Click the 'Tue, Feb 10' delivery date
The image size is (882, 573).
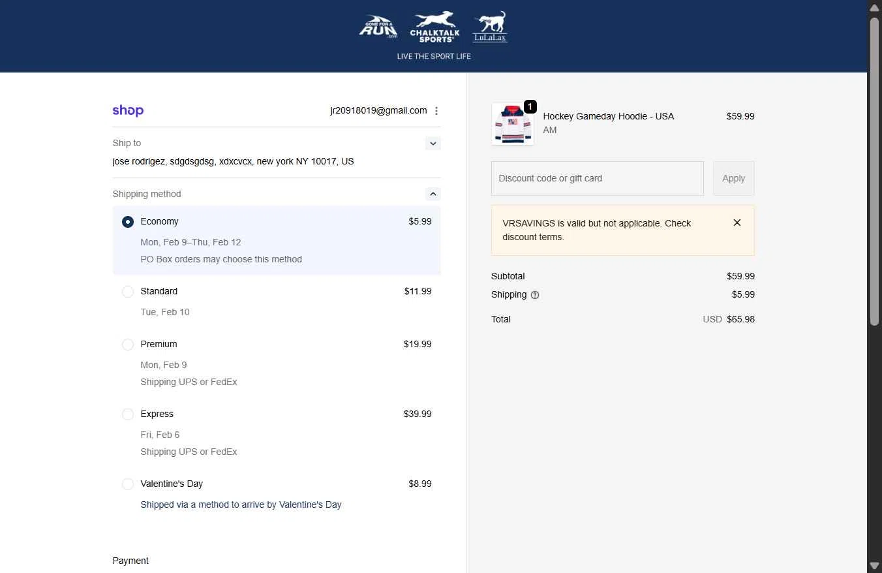[165, 312]
